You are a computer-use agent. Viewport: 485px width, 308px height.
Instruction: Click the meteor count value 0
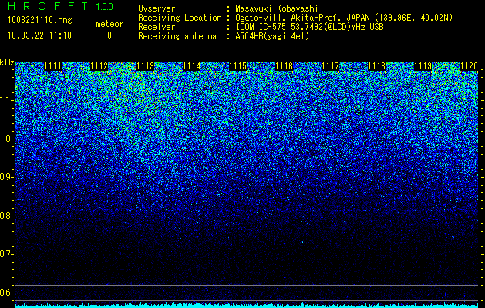pos(109,35)
